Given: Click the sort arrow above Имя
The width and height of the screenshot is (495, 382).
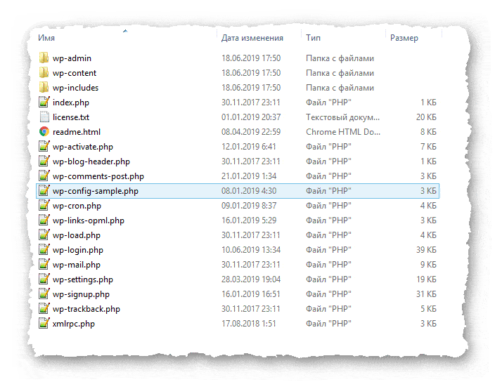Looking at the screenshot, I should click(x=125, y=31).
